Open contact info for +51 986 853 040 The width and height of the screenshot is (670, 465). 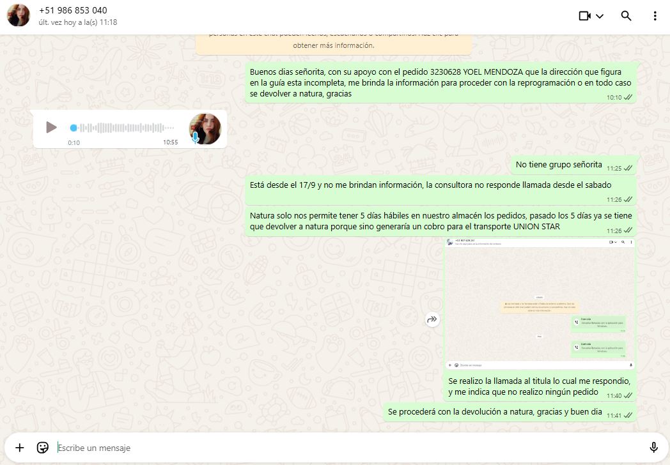point(73,11)
